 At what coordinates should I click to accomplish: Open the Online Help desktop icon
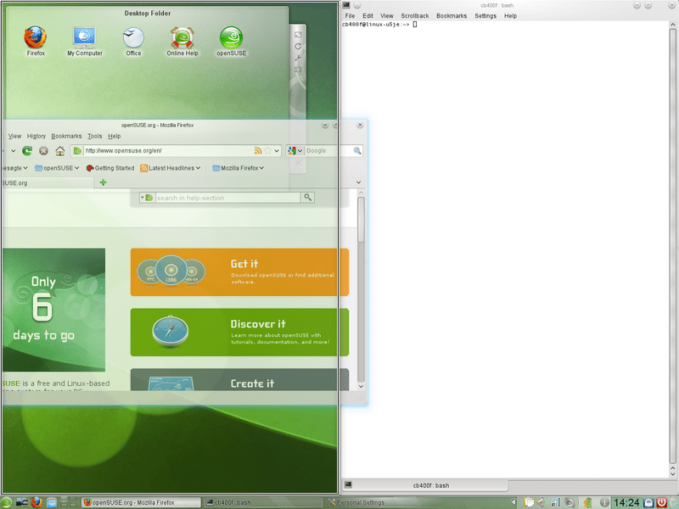pyautogui.click(x=182, y=38)
